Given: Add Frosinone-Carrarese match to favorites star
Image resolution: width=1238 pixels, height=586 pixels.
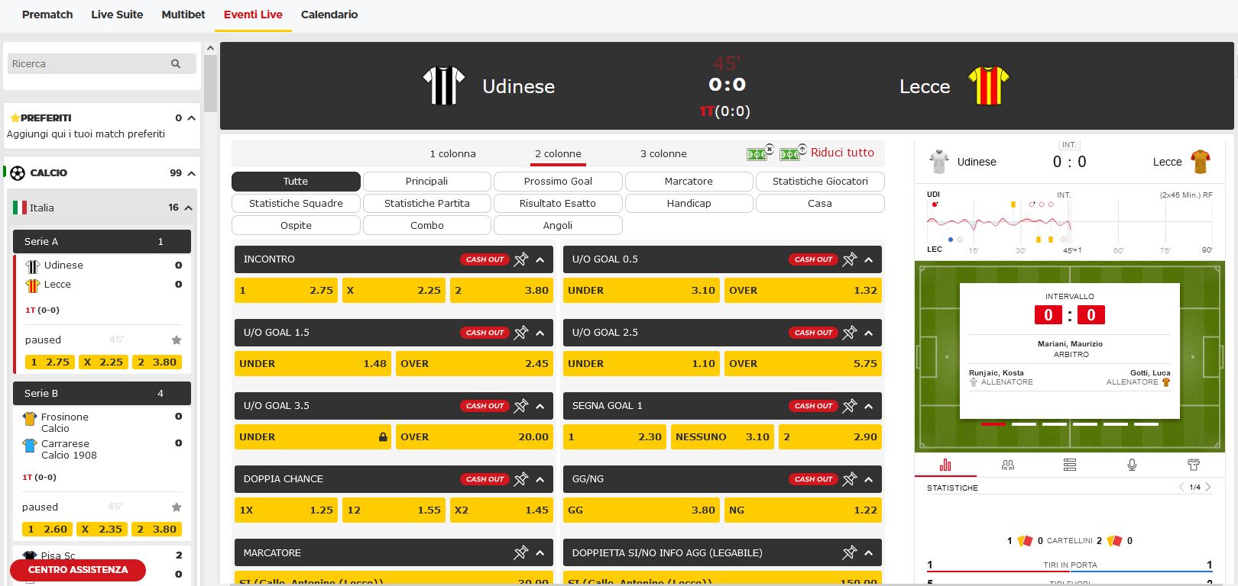Looking at the screenshot, I should (177, 507).
